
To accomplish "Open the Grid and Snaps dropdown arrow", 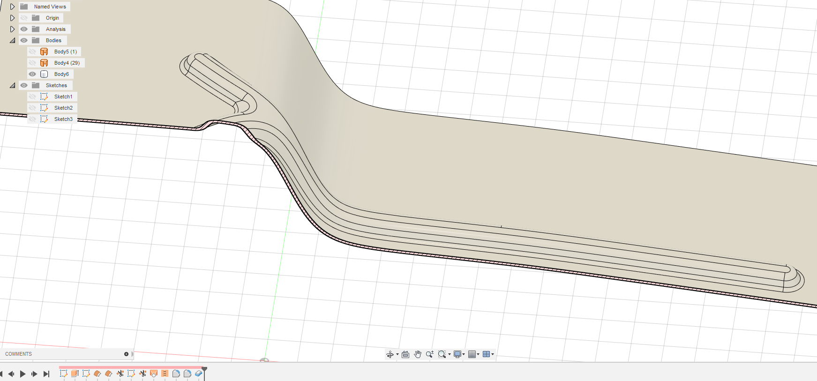I will pos(478,354).
